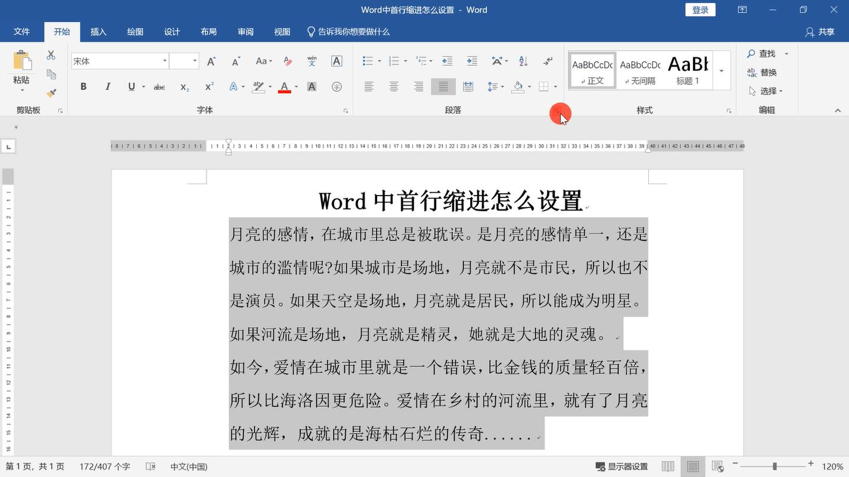This screenshot has width=849, height=477.
Task: Click the 告诉我你想要做什么 search box
Action: [349, 32]
